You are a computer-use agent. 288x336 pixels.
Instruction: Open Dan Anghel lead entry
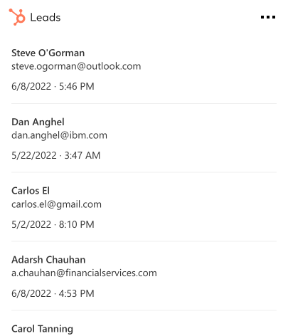144,138
